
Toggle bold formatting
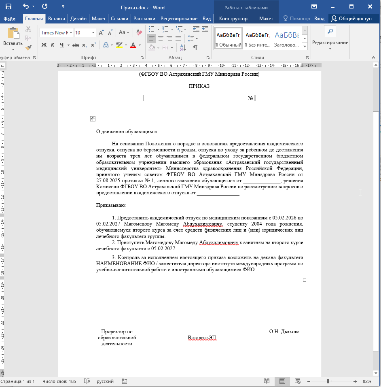click(44, 45)
